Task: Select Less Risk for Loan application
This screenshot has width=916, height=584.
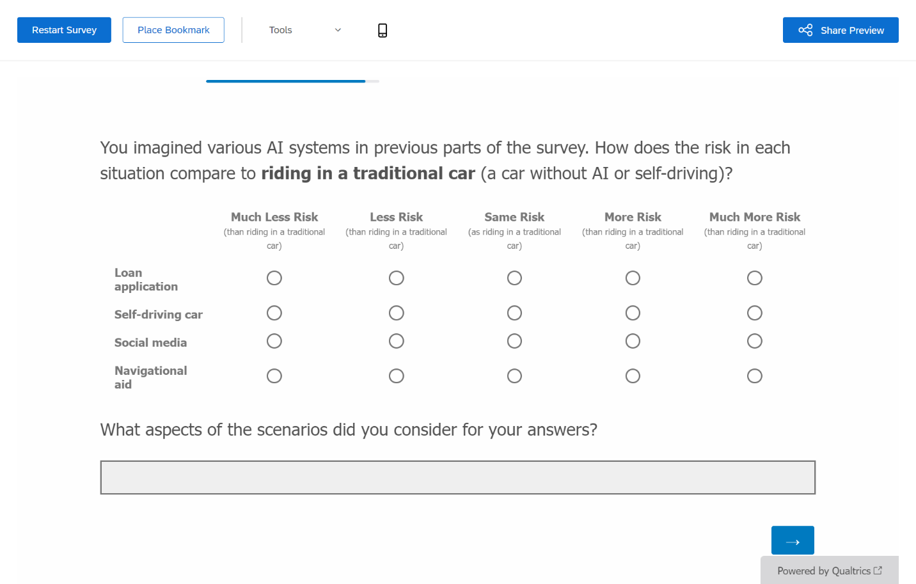Action: pyautogui.click(x=397, y=278)
